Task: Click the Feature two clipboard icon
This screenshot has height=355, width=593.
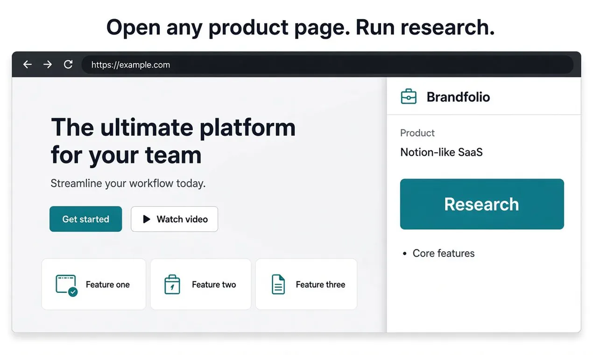Action: click(172, 284)
